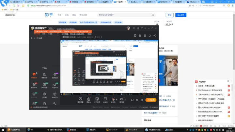Open the streaming settings gear icon
Screen dimensions: 235x132
tap(142, 100)
